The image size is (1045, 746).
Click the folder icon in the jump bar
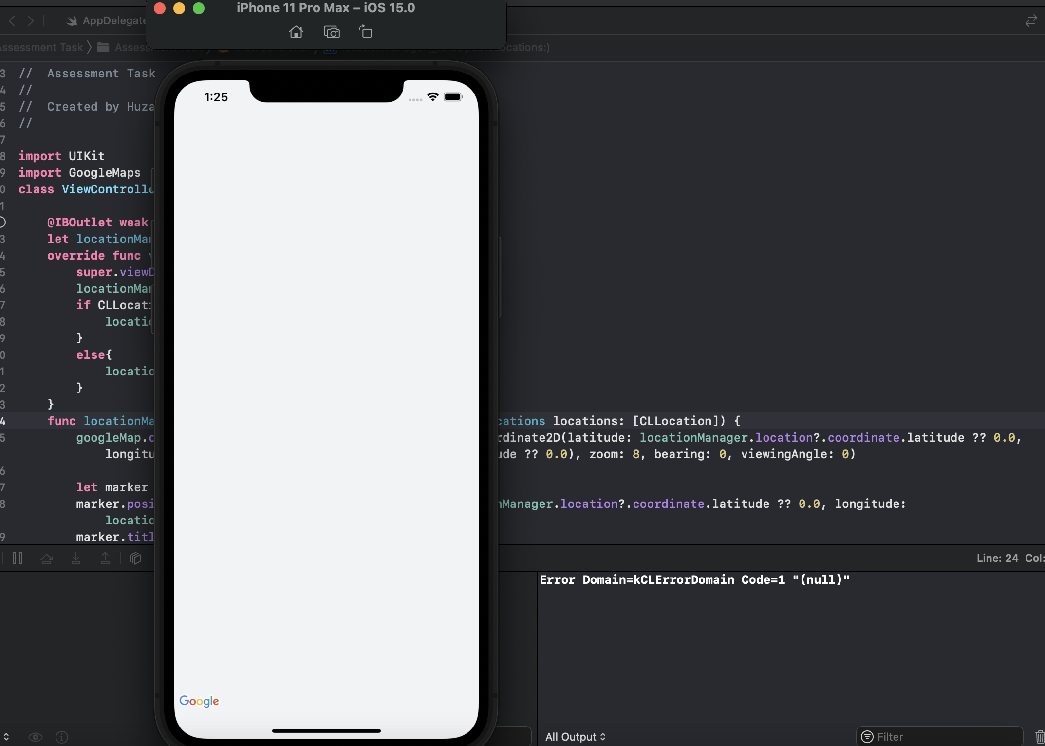(x=103, y=47)
